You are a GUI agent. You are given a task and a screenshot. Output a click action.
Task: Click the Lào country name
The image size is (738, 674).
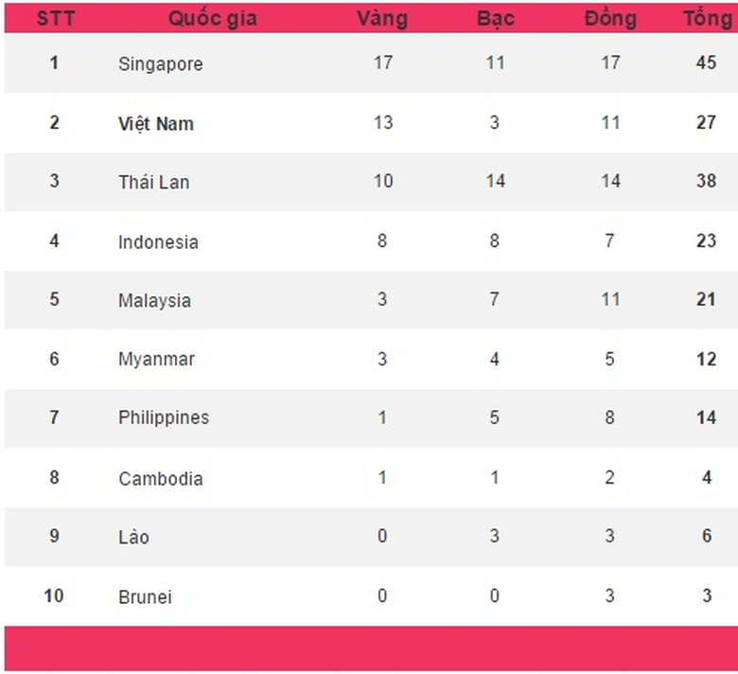click(x=133, y=537)
